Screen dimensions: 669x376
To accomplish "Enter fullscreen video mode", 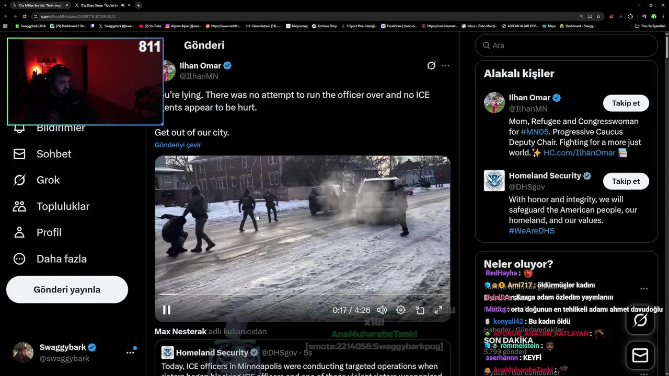I will pos(439,310).
